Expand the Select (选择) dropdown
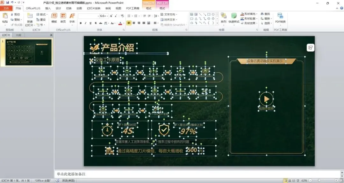The height and width of the screenshot is (183, 344). (266, 23)
